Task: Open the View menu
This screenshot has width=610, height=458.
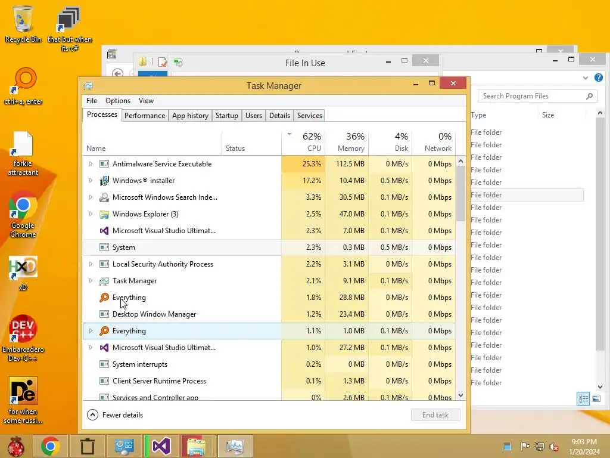Action: [147, 101]
